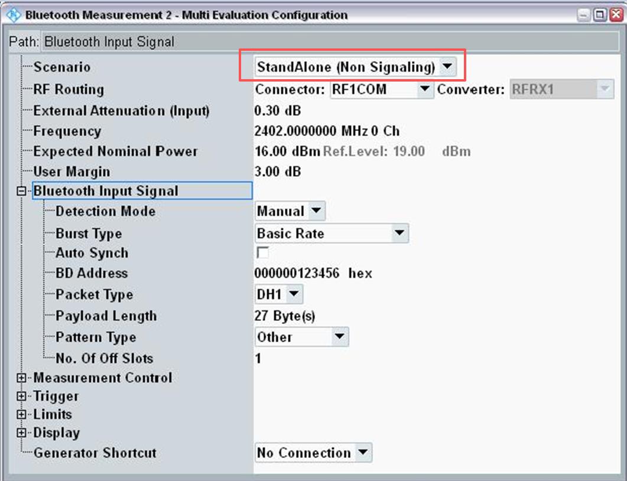627x481 pixels.
Task: Select the BD Address row label
Action: (92, 273)
